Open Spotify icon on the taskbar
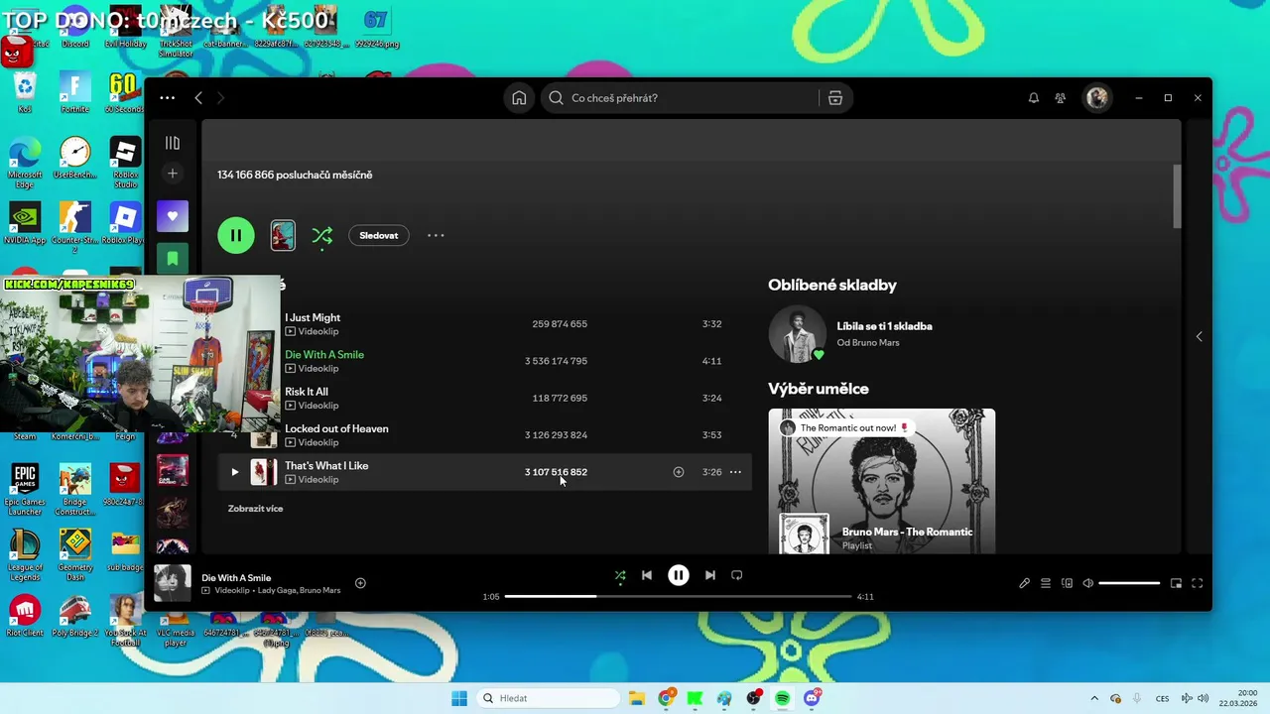This screenshot has width=1270, height=714. (783, 698)
